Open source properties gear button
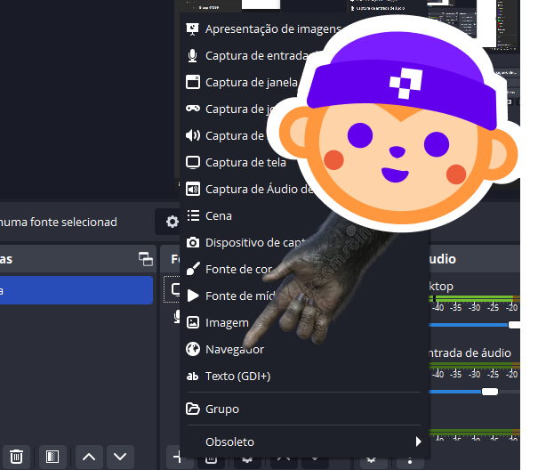Image resolution: width=546 pixels, height=470 pixels. 172,222
